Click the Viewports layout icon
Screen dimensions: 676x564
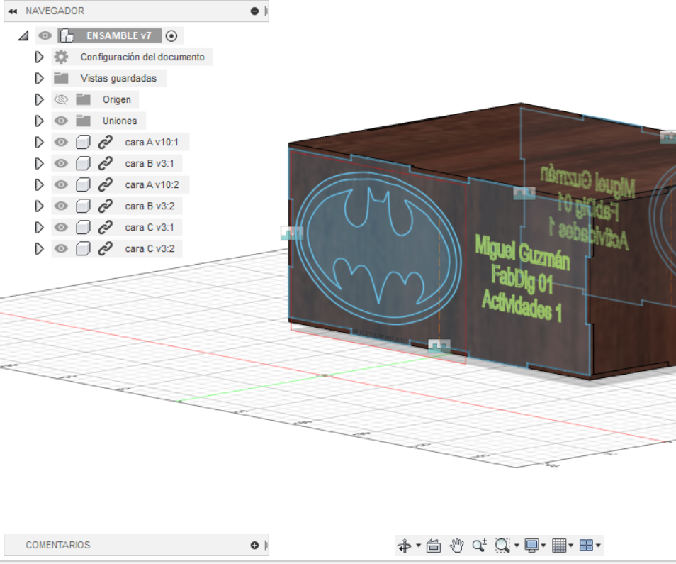[x=585, y=546]
